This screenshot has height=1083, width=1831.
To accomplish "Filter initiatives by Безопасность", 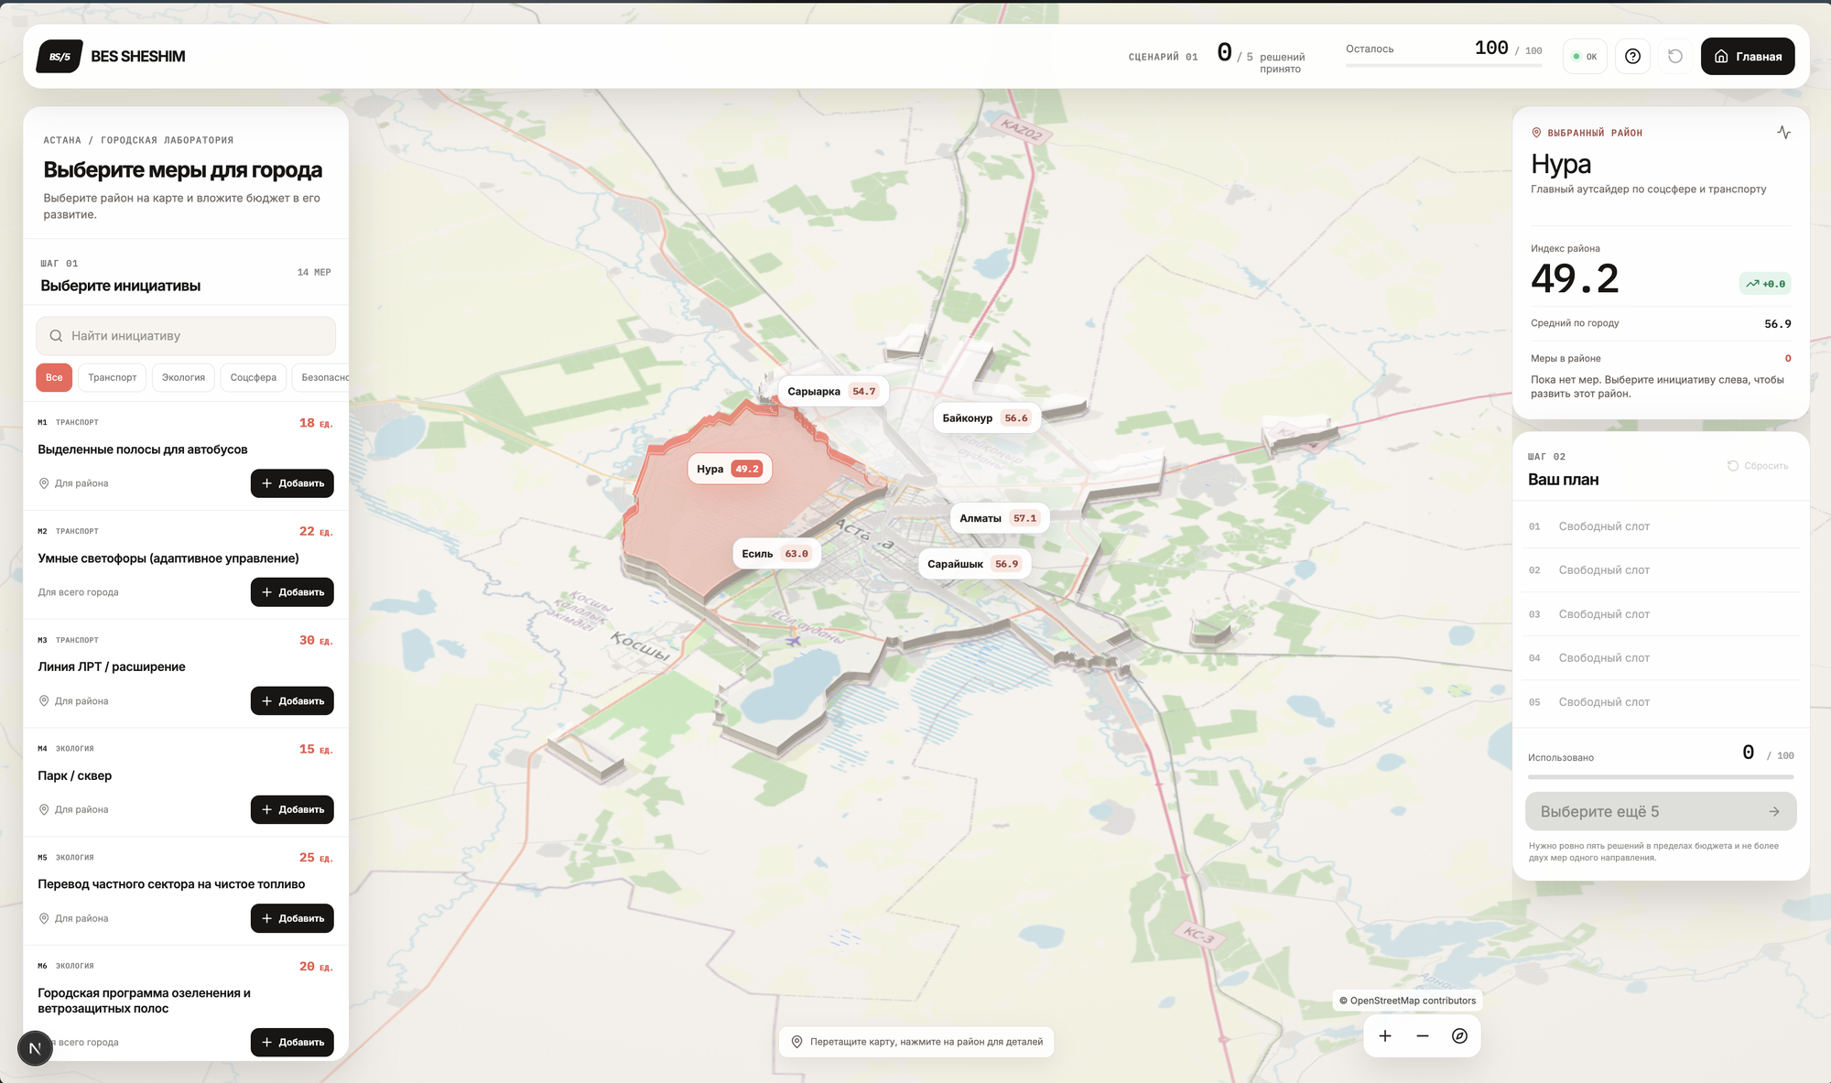I will point(321,377).
